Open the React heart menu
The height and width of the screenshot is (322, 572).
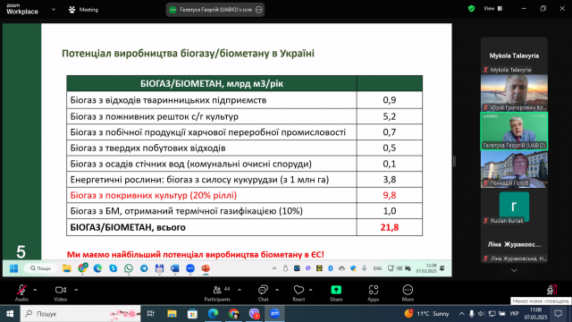coord(299,292)
